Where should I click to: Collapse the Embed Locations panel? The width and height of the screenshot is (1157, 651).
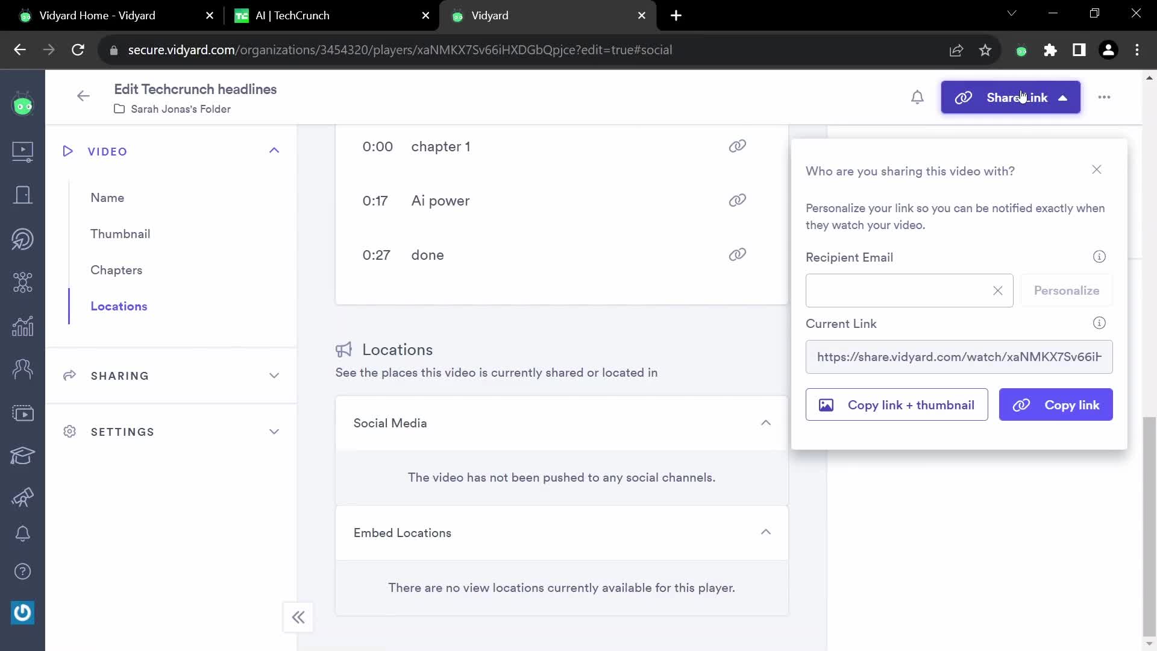coord(766,532)
